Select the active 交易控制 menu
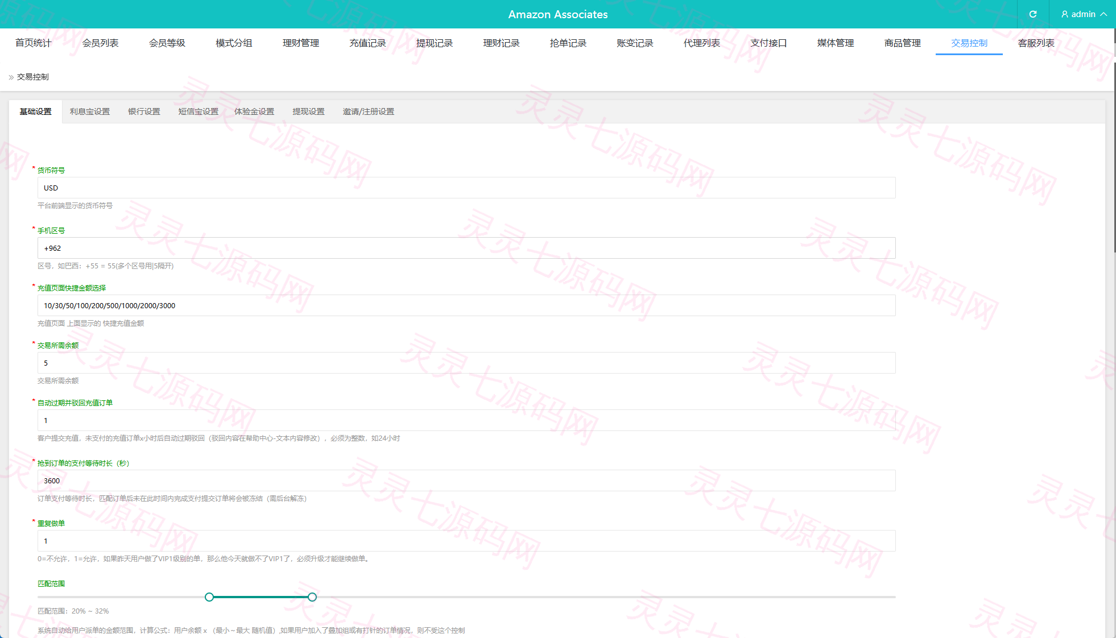 pos(969,43)
